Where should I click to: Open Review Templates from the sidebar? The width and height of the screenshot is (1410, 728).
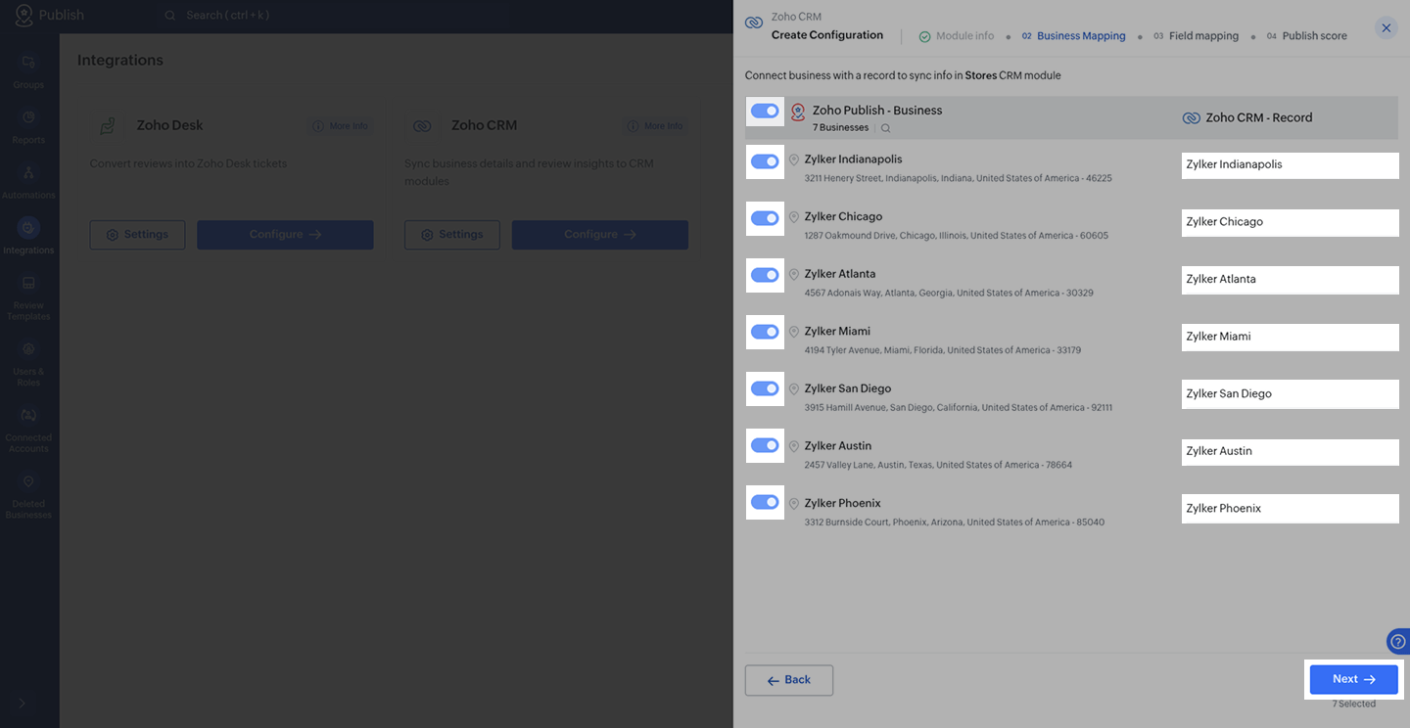[28, 297]
